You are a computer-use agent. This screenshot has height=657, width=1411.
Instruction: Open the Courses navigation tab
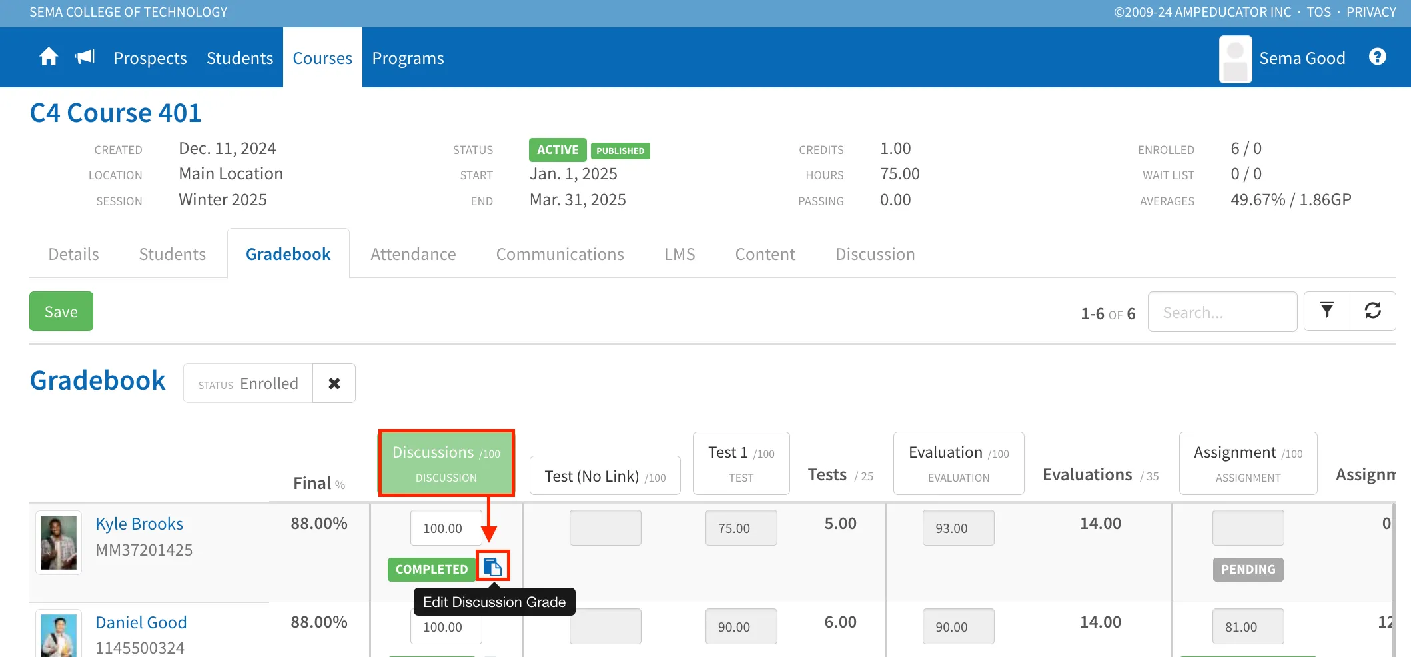[x=322, y=58]
